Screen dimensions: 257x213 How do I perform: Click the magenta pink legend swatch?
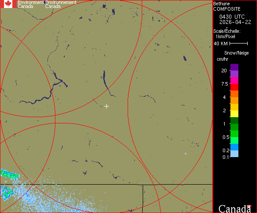click(234, 81)
